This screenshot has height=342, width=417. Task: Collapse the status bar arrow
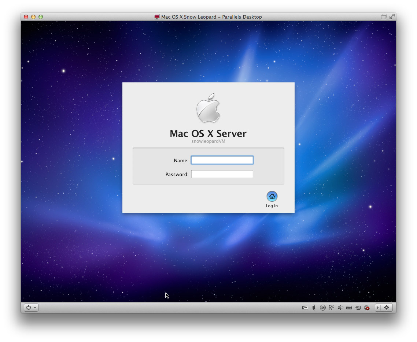coord(378,308)
